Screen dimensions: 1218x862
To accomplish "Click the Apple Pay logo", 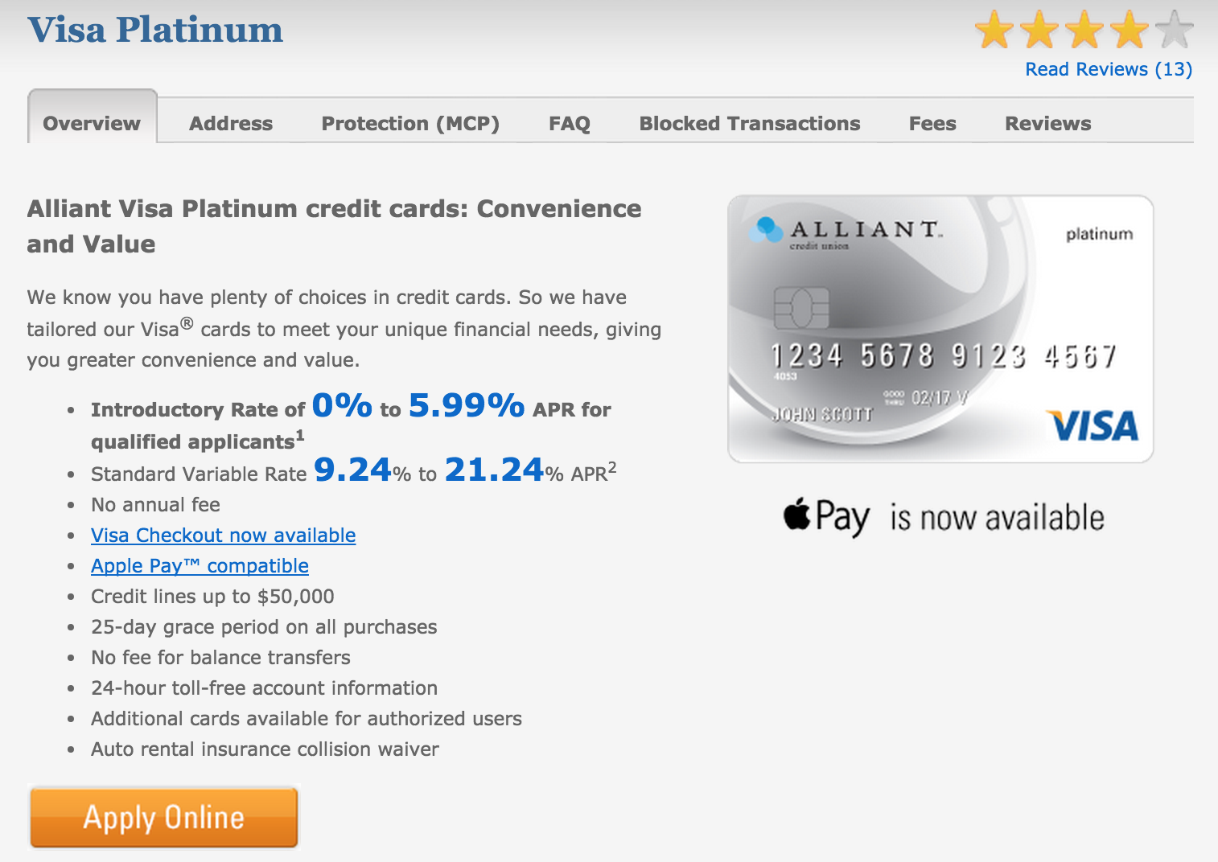I will [826, 516].
